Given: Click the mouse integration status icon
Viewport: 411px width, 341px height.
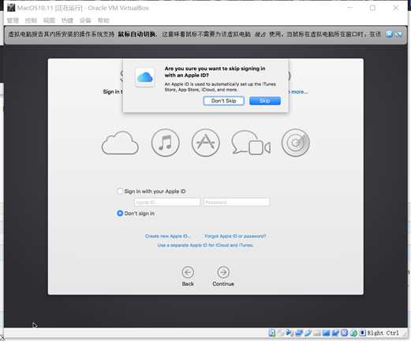Looking at the screenshot, I should [x=353, y=333].
